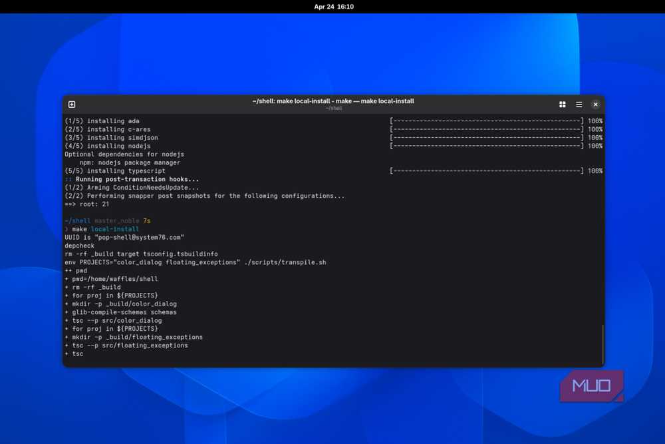The height and width of the screenshot is (444, 665).
Task: Click the '~/shell' prompt path
Action: (78, 221)
